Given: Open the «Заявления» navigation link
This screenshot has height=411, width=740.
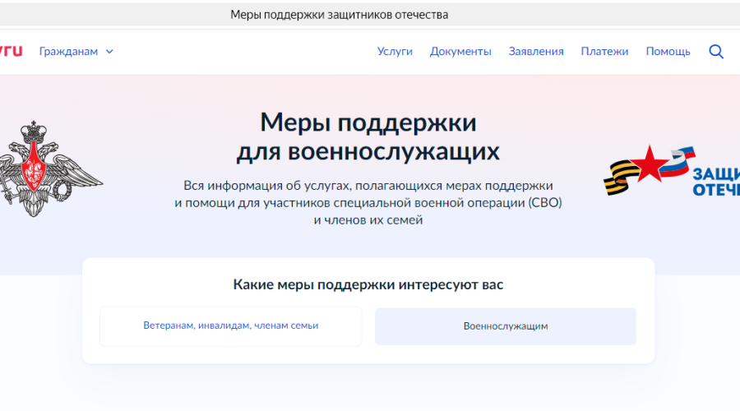Looking at the screenshot, I should (536, 51).
